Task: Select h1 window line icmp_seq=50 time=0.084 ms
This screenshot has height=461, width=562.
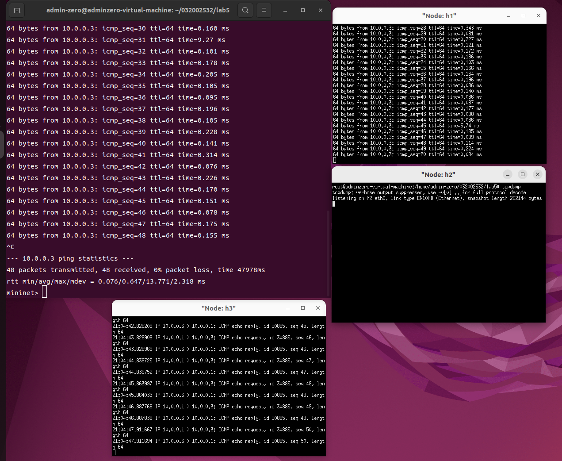Action: point(407,154)
